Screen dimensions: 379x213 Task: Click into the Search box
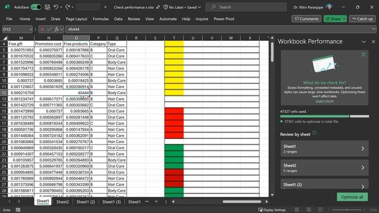tap(246, 7)
